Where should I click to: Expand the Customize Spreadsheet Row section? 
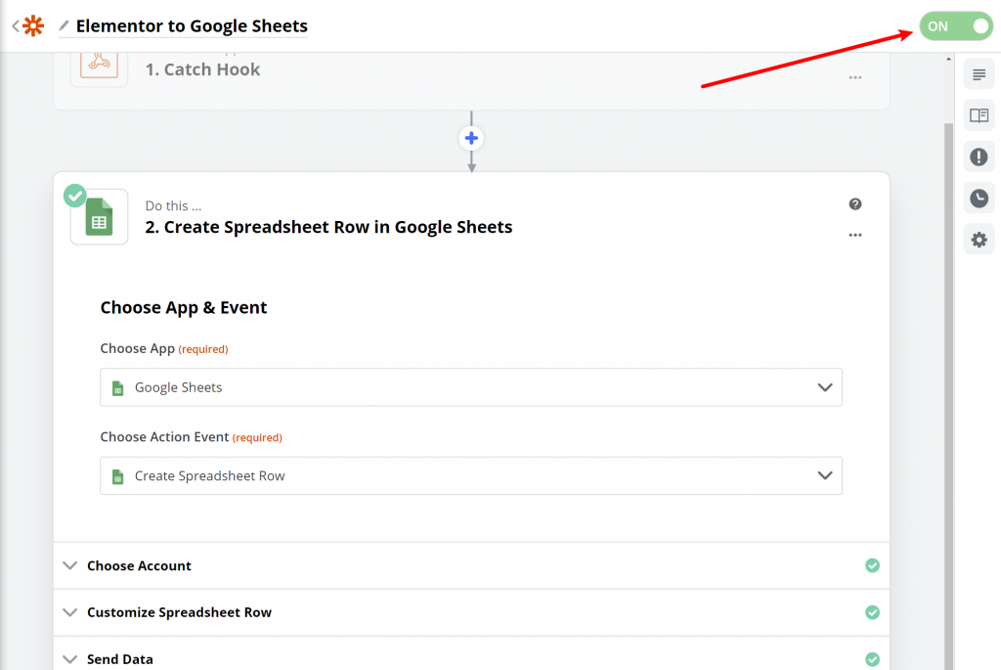tap(179, 612)
